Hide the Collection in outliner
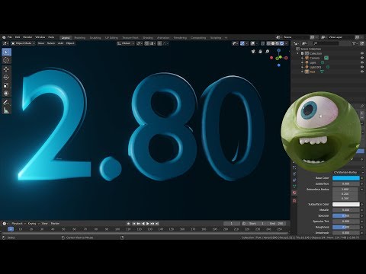366x274 pixels. pos(362,53)
